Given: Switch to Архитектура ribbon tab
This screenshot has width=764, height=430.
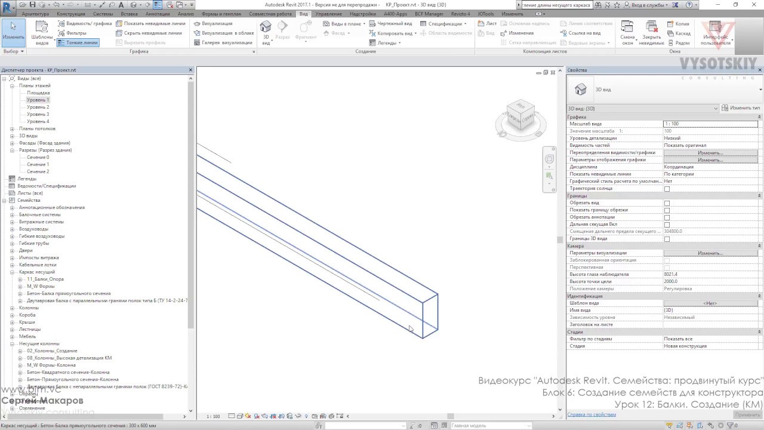Looking at the screenshot, I should 35,14.
